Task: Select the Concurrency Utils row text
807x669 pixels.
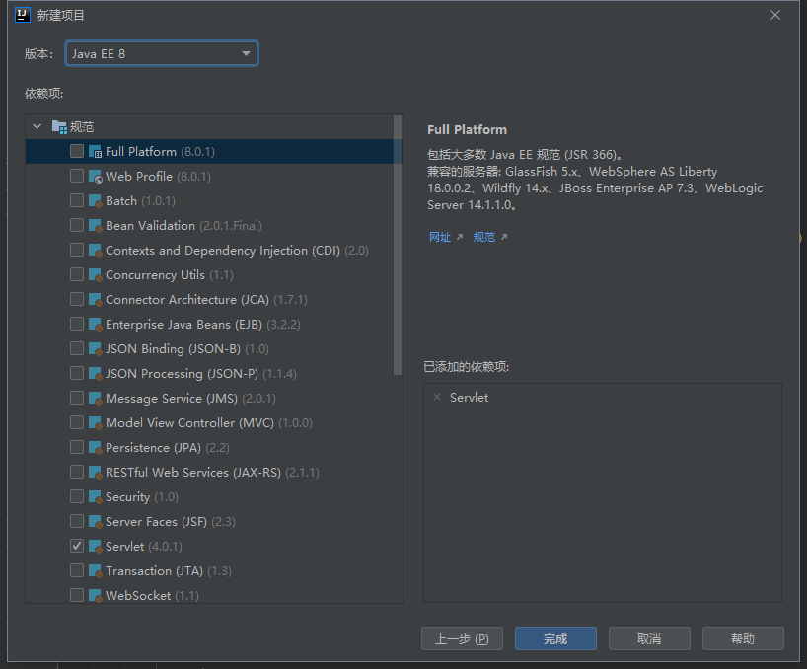Action: tap(170, 275)
